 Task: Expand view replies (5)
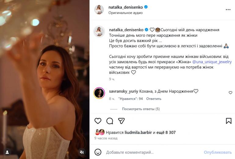coord(141,109)
